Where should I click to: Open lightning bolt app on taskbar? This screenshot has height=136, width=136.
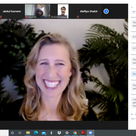[x=51, y=133]
